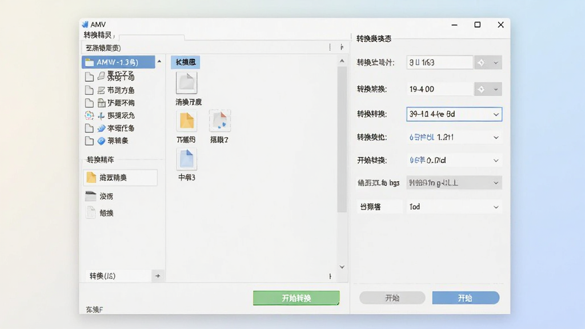The width and height of the screenshot is (585, 329).
Task: Click the gray 开始 button
Action: [x=392, y=298]
